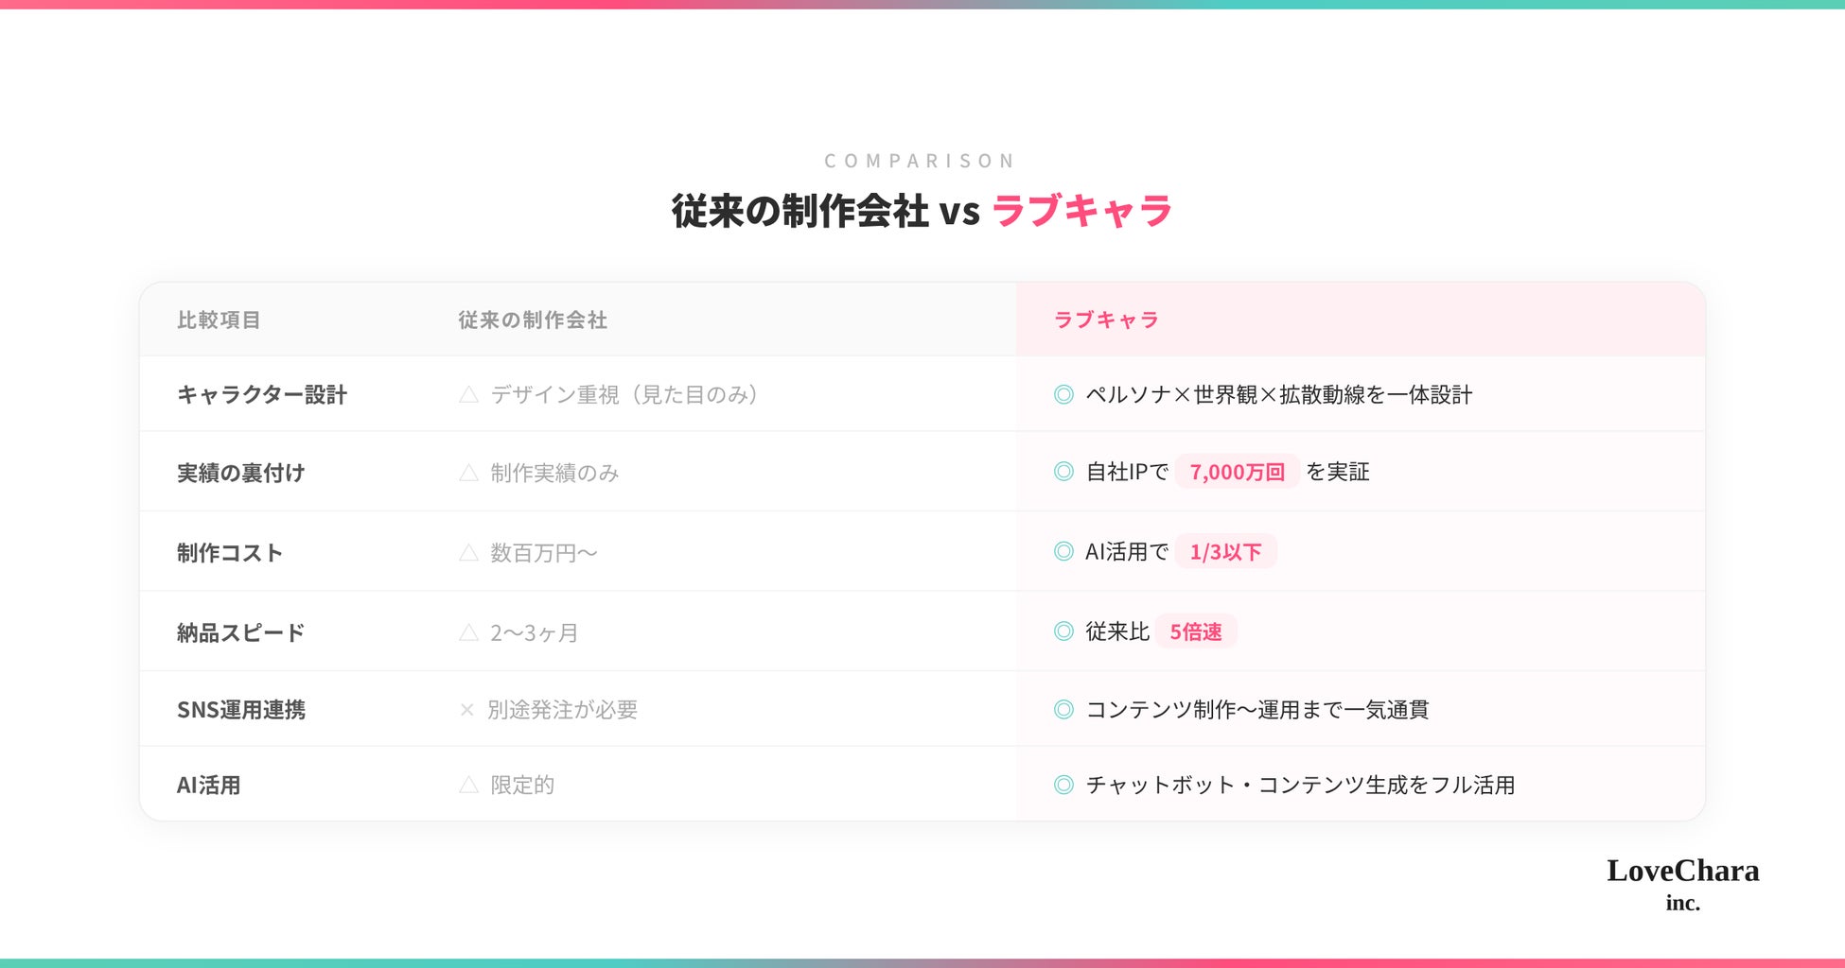Click the キャラクター設計 row label
Viewport: 1845px width, 968px height.
pyautogui.click(x=262, y=394)
